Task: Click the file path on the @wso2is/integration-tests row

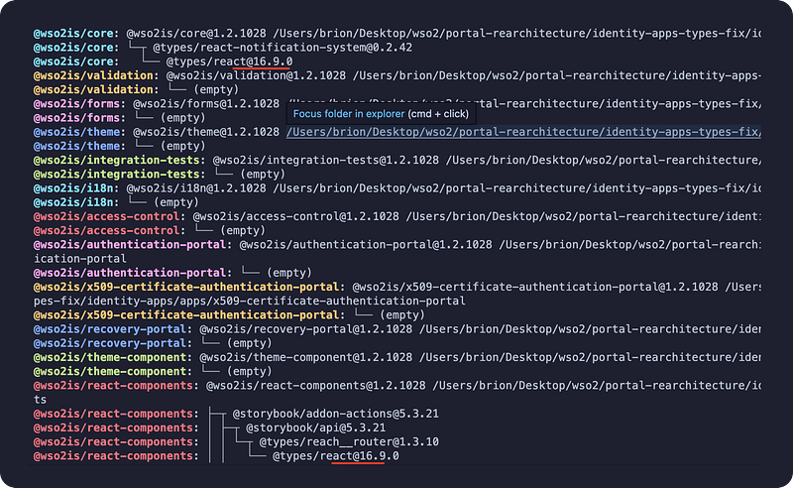Action: (x=604, y=160)
